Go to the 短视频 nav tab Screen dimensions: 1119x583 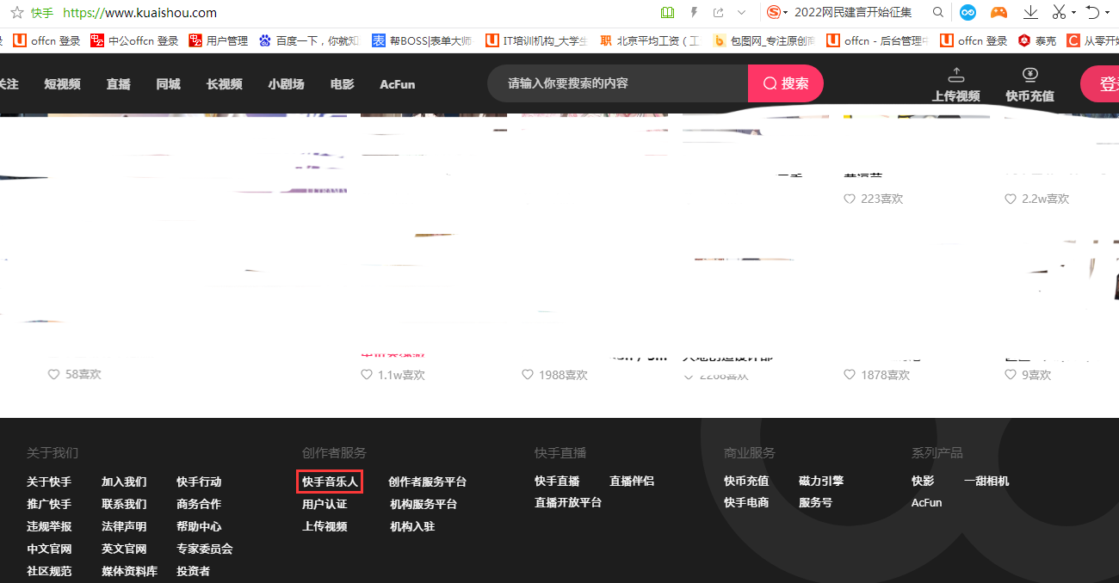click(63, 84)
